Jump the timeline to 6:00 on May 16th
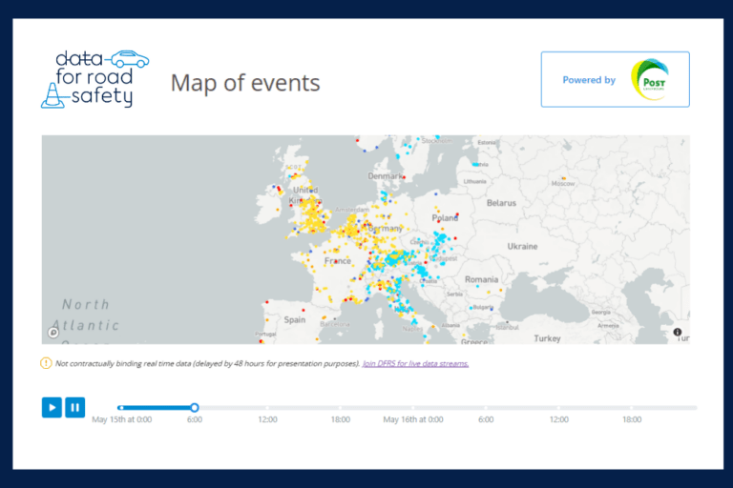Viewport: 733px width, 488px height. [486, 408]
